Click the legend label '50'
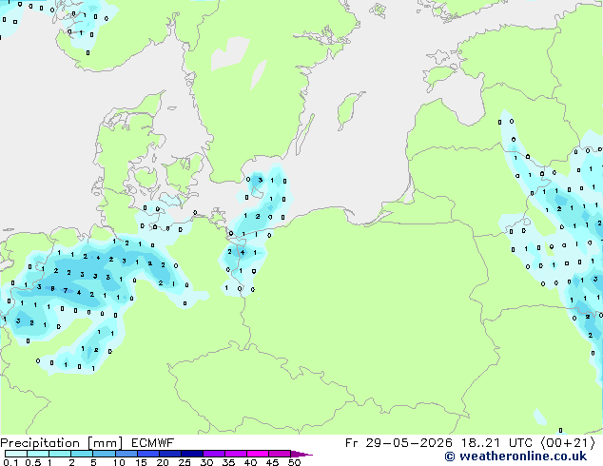The width and height of the screenshot is (603, 466). 294,462
